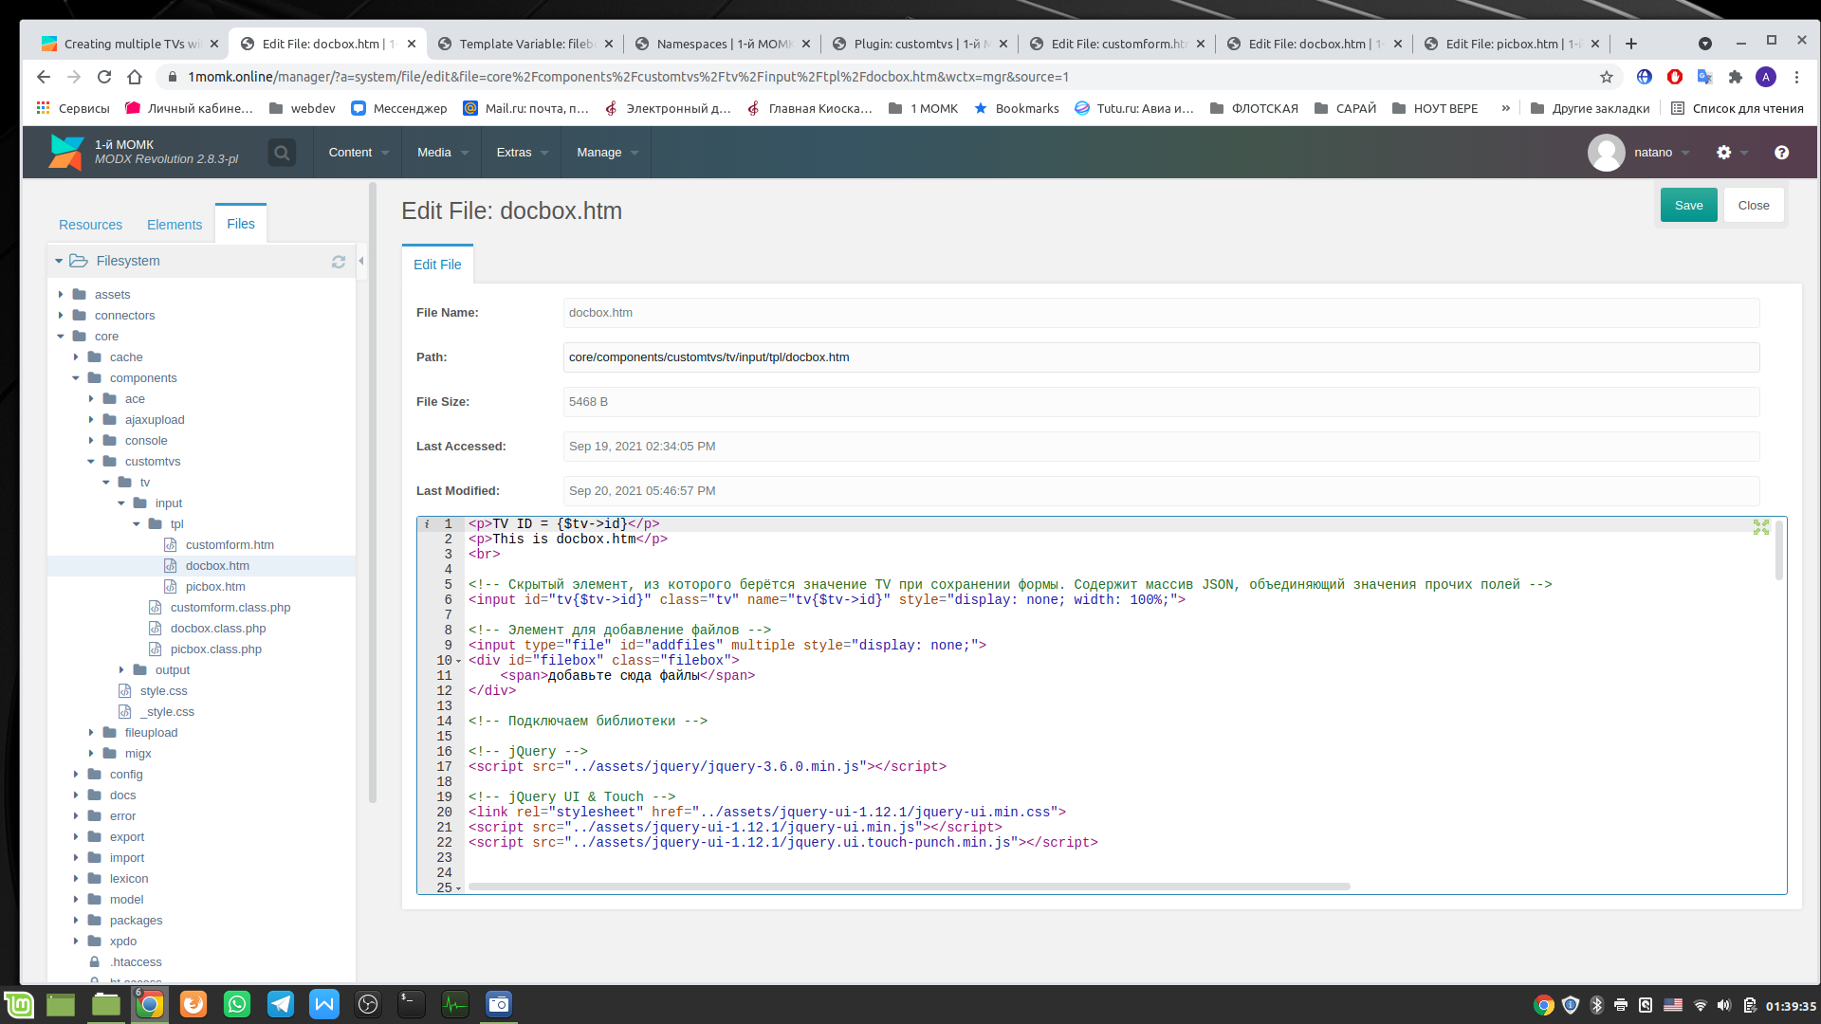Open the webdev bookmarks folder

302,108
